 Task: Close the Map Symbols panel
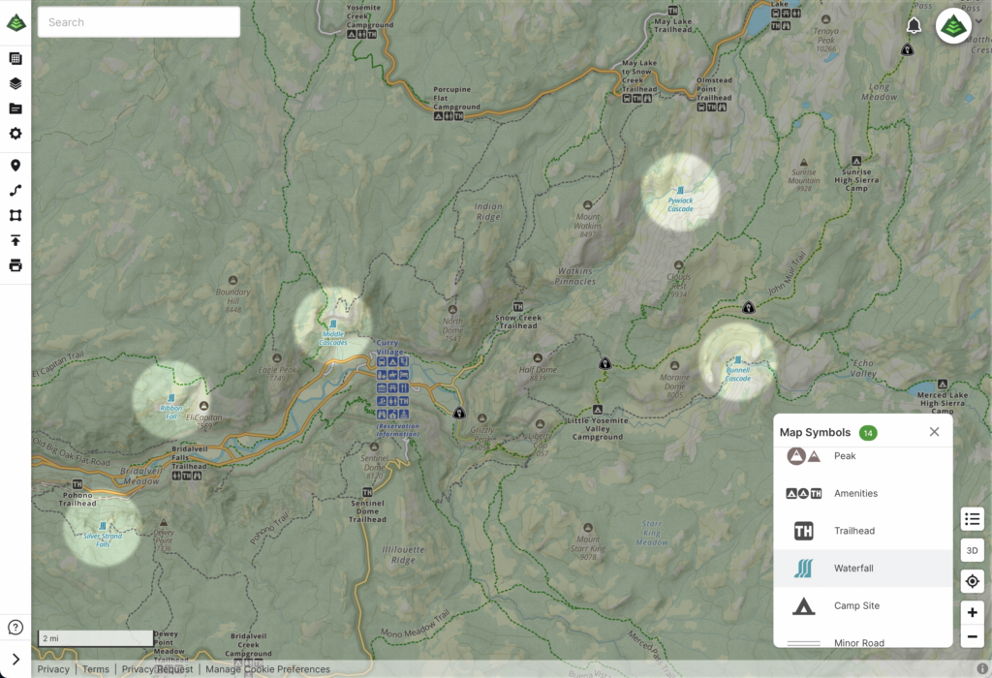pos(933,431)
